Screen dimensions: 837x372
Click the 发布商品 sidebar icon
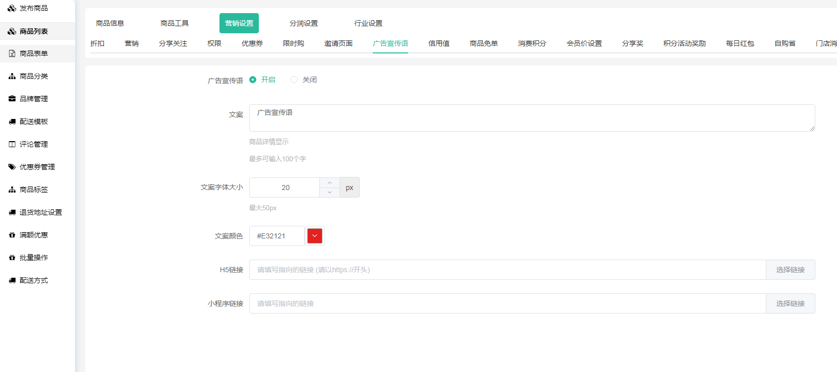(12, 8)
